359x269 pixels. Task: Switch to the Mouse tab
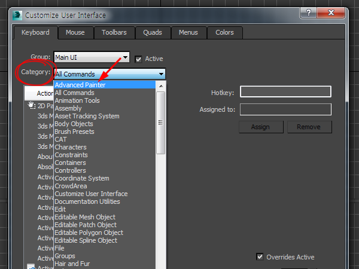click(75, 32)
